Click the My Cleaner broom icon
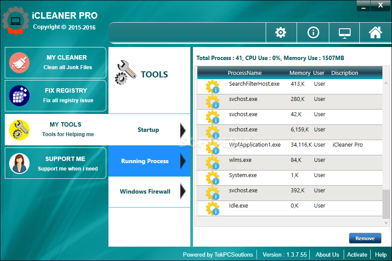Viewport: 392px width, 261px height. [19, 63]
